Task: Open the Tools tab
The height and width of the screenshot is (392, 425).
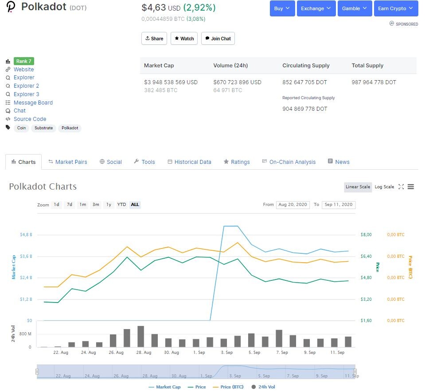Action: point(144,162)
